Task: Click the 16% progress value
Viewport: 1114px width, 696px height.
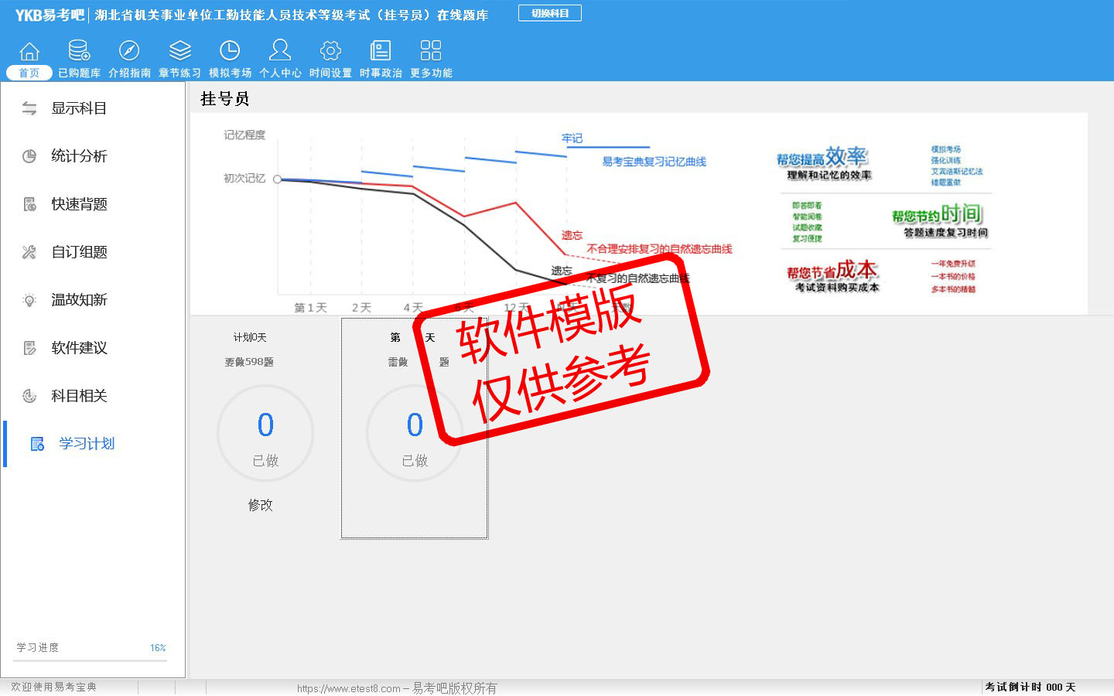Action: [158, 648]
